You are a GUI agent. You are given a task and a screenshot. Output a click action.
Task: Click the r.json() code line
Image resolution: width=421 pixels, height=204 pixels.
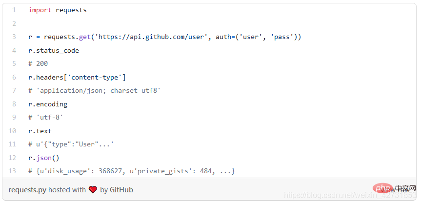tap(44, 158)
